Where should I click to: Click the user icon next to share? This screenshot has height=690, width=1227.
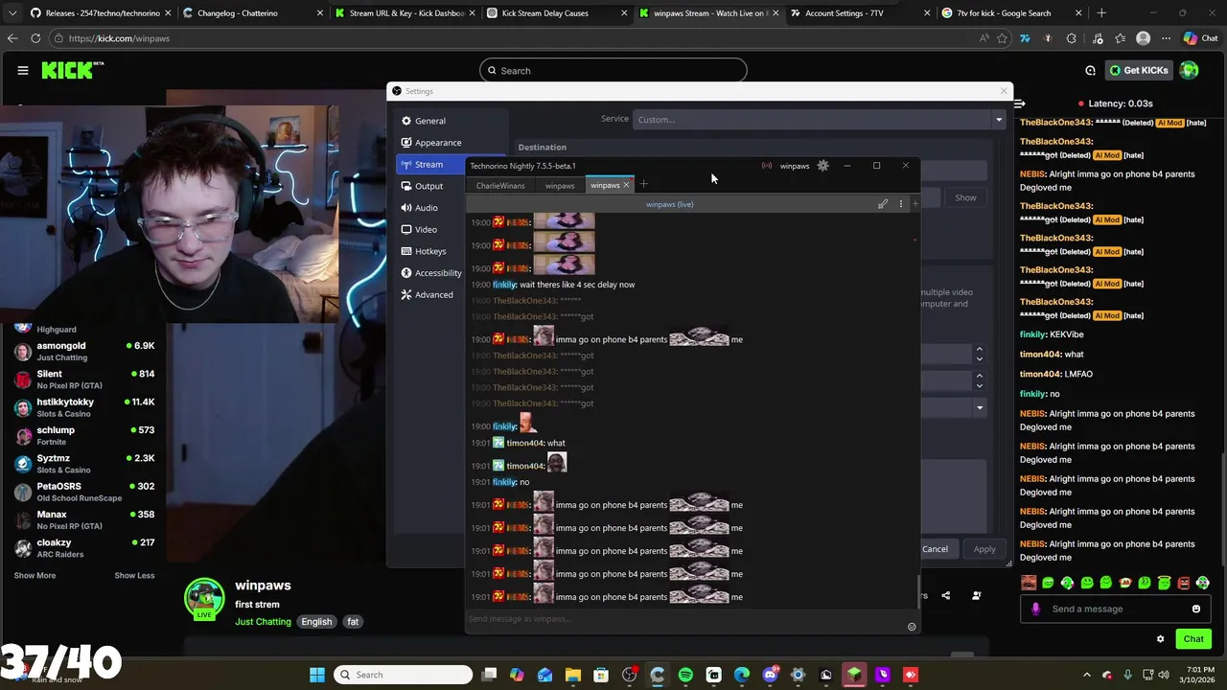coord(976,595)
